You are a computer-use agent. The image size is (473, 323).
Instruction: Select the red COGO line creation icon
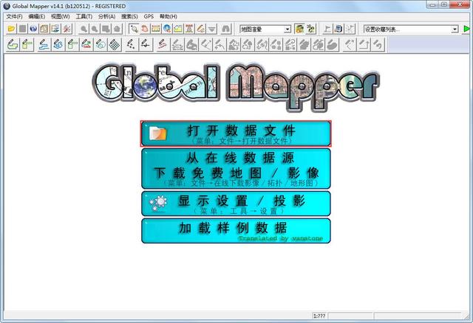pyautogui.click(x=86, y=44)
